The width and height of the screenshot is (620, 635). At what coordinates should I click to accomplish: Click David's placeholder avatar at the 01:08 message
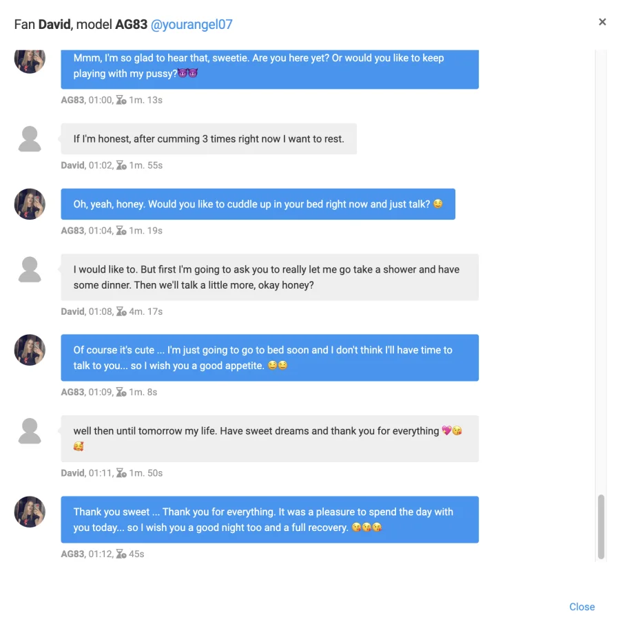30,269
